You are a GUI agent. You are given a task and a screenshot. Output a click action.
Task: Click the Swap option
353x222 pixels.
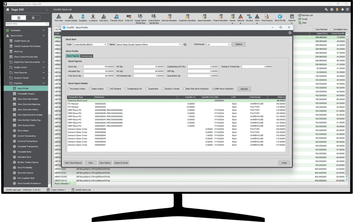point(303,19)
